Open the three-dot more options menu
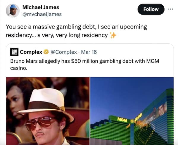Image resolution: width=178 pixels, height=145 pixels. coord(171,9)
